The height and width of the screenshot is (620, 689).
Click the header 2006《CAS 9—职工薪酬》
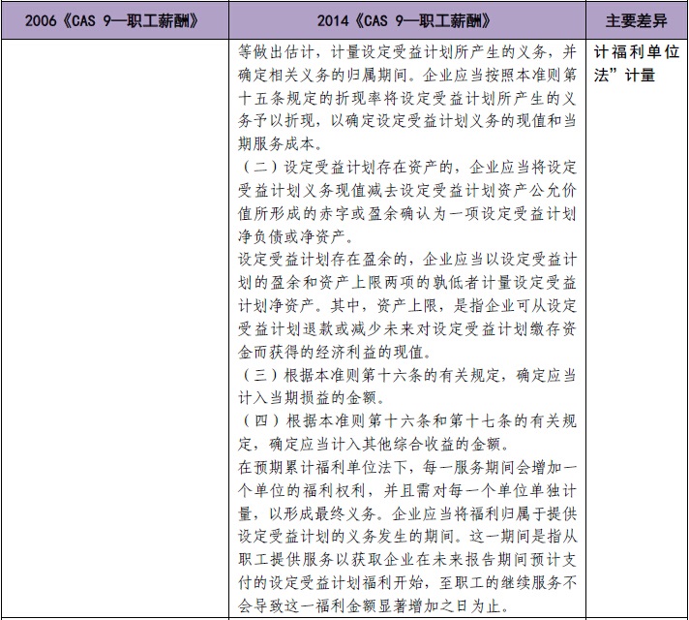coord(111,20)
